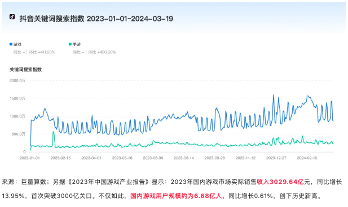Click the 500.0万 y-axis label
Viewport: 348px width, 207px height.
[19, 134]
